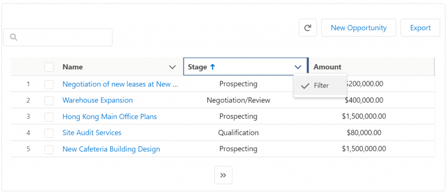The height and width of the screenshot is (193, 448).
Task: Go to next page with double-chevron button
Action: pos(224,175)
